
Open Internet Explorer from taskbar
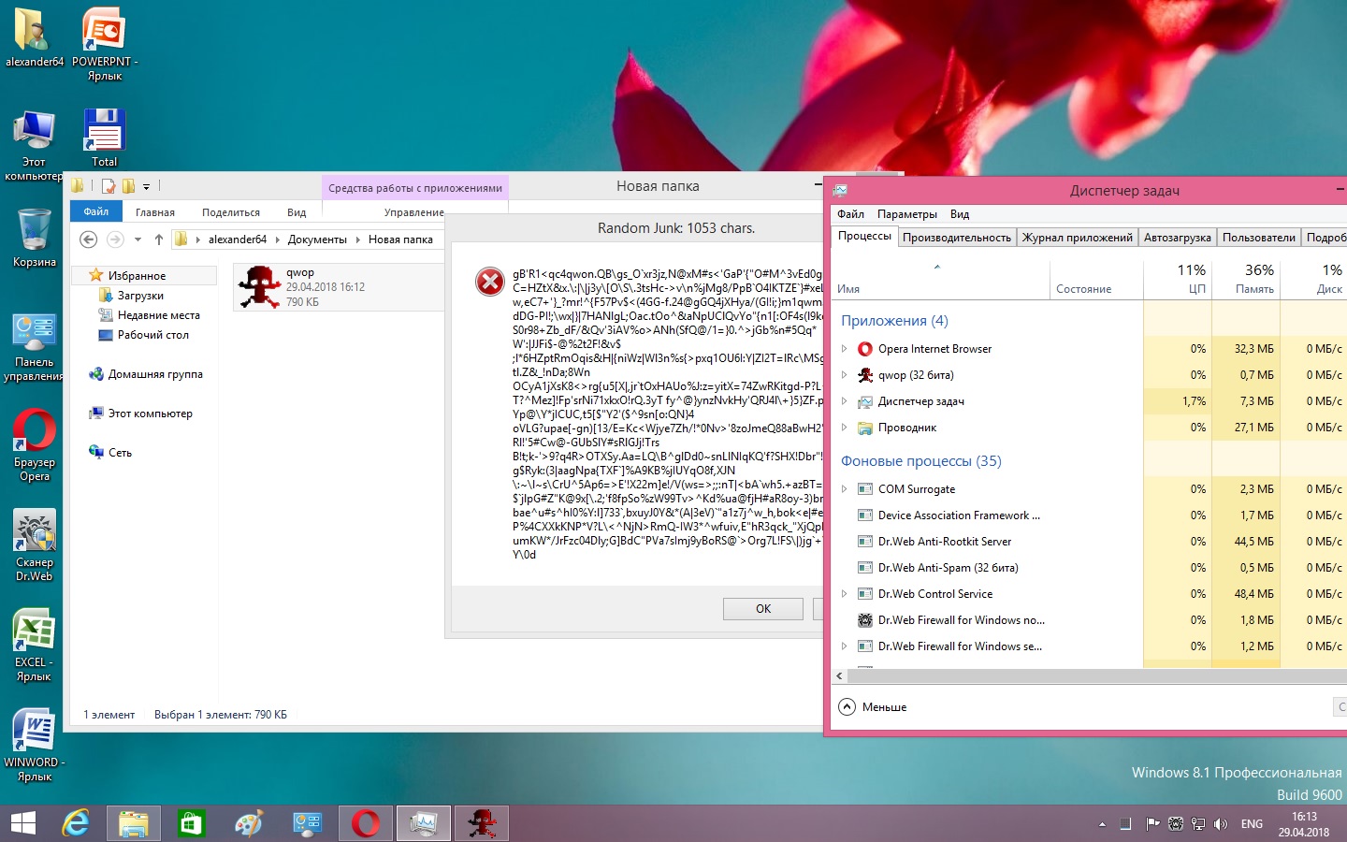point(76,823)
